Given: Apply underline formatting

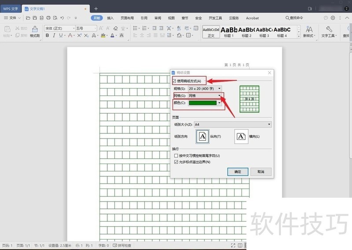Looking at the screenshot, I should (61, 36).
